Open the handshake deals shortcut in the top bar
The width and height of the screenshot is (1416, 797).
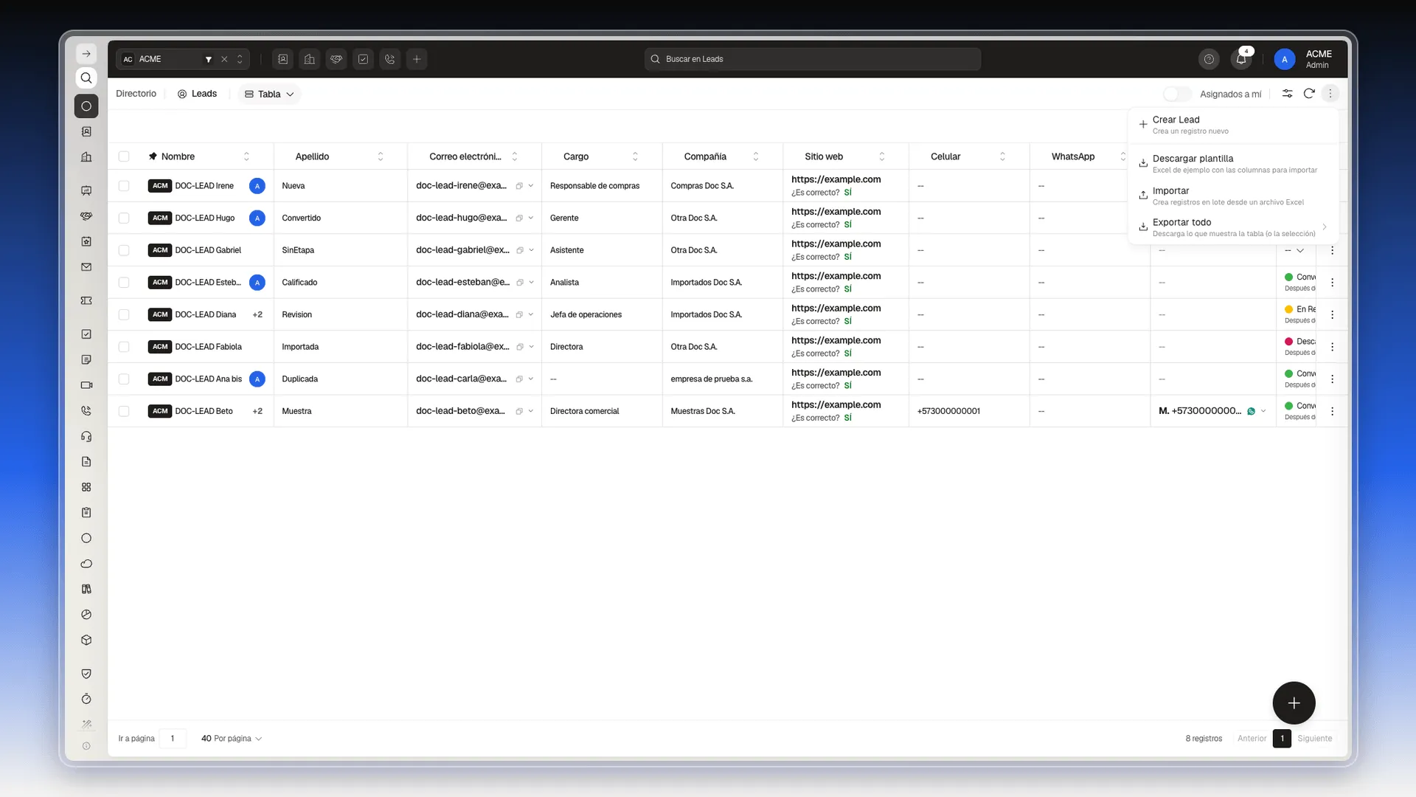coord(336,59)
